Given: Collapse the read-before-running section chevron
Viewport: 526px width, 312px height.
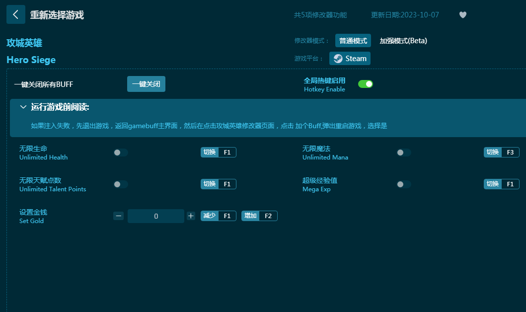Looking at the screenshot, I should point(23,107).
